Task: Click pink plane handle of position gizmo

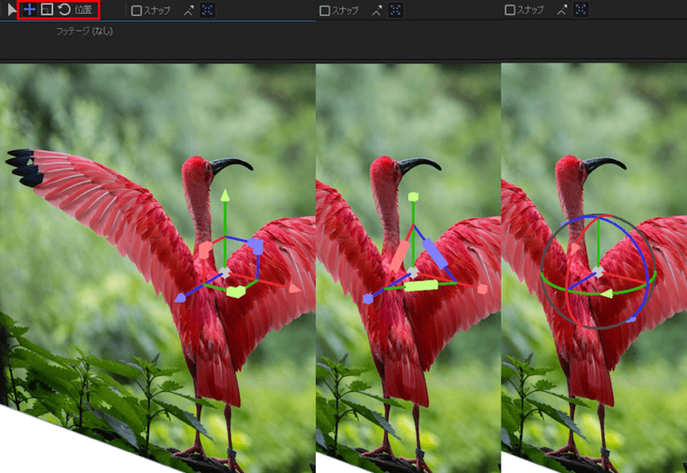Action: click(205, 249)
